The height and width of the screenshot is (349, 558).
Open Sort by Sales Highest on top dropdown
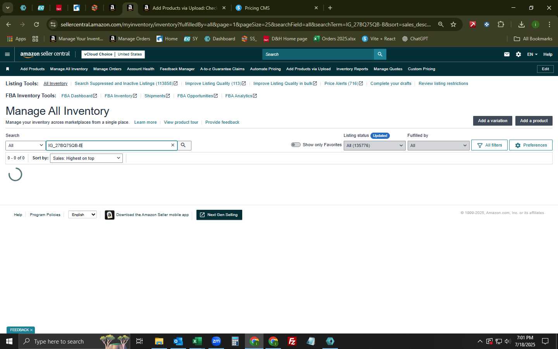pos(86,158)
